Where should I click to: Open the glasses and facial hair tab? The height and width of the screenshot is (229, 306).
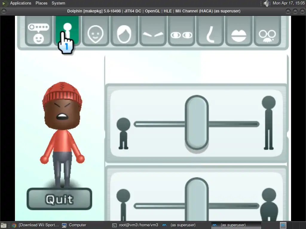pos(267,32)
